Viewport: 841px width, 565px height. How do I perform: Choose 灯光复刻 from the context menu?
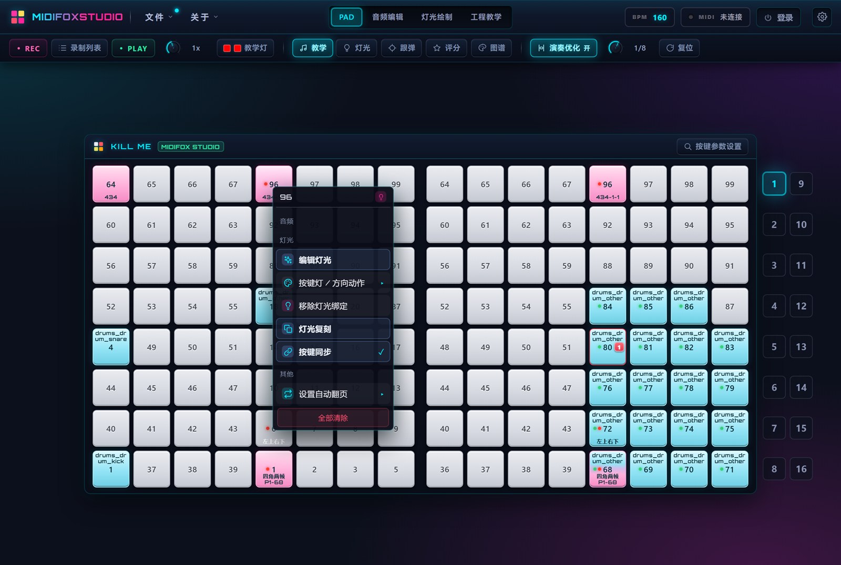[x=333, y=329]
